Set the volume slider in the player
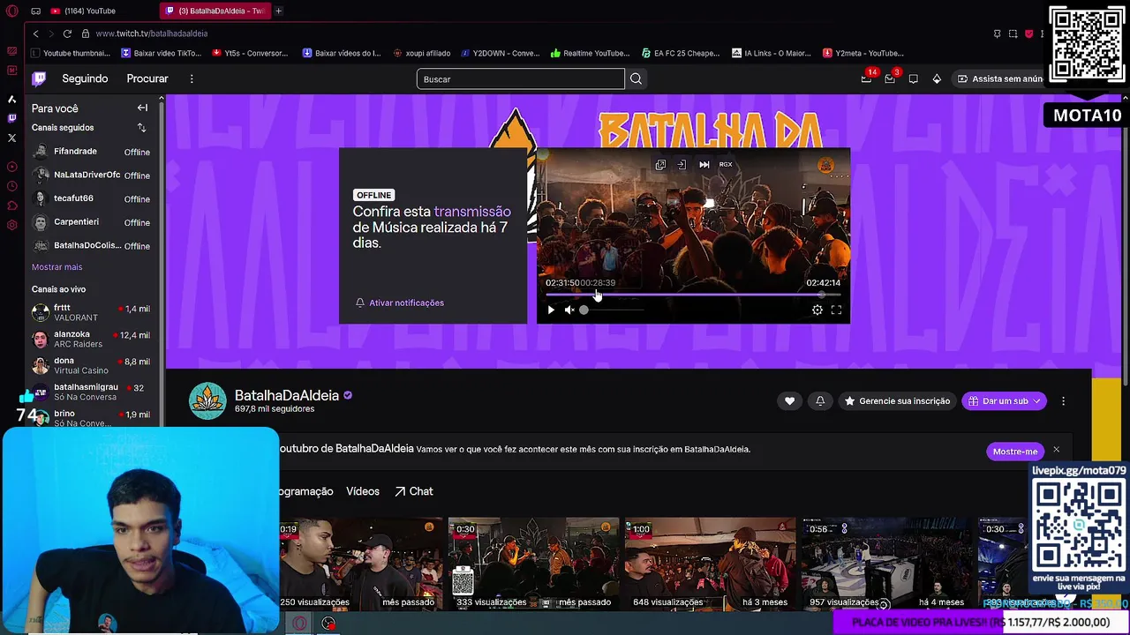The image size is (1130, 635). pos(612,310)
